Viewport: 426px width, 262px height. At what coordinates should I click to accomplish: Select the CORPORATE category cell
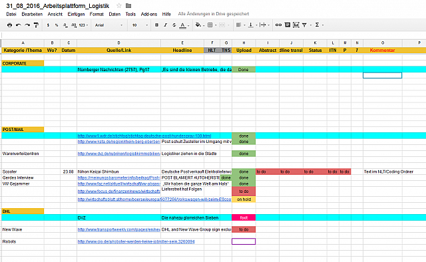pos(23,63)
